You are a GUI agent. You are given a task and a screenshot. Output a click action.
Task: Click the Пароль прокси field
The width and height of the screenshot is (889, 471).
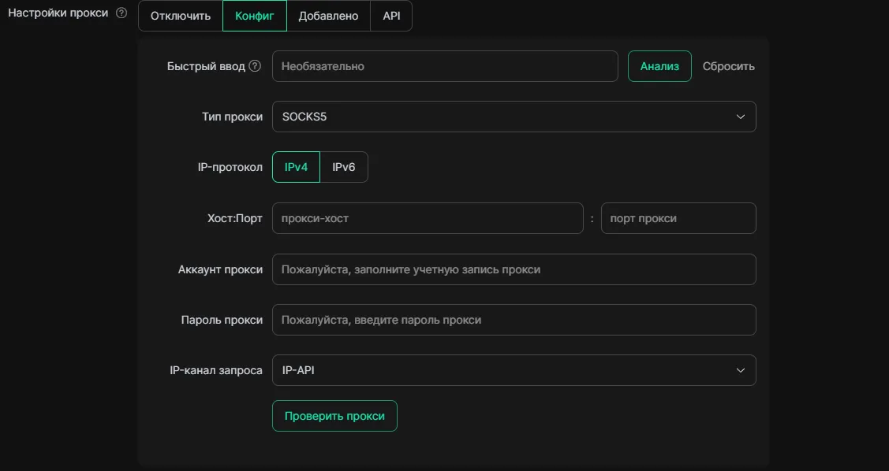(514, 320)
